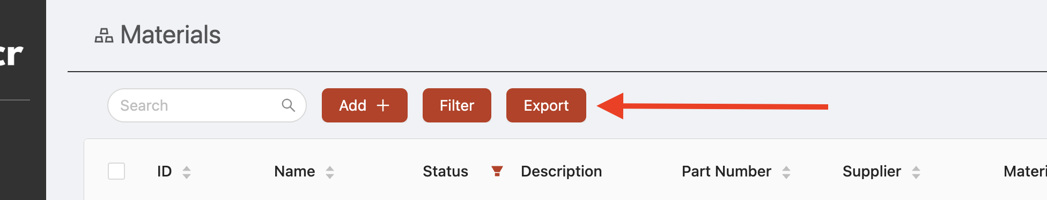The height and width of the screenshot is (200, 1047).
Task: Click the logo in the dark sidebar
Action: click(x=12, y=55)
